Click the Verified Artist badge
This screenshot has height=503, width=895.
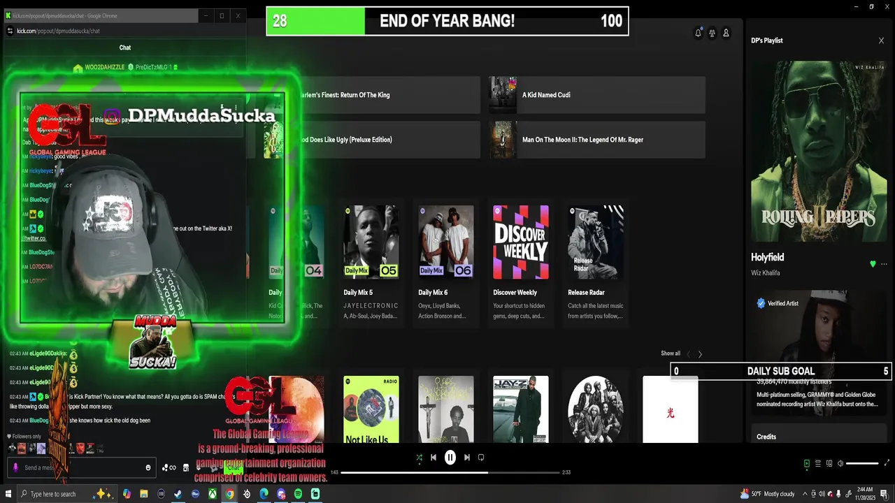778,303
